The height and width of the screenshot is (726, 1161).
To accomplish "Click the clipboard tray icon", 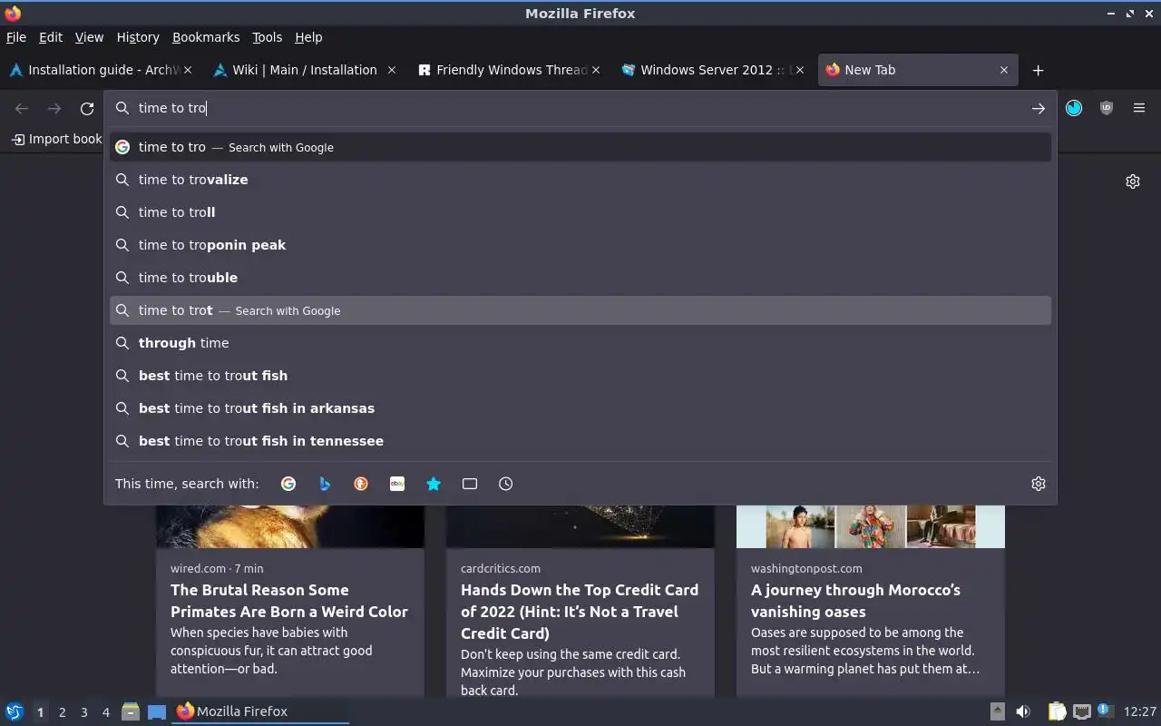I will tap(1057, 711).
